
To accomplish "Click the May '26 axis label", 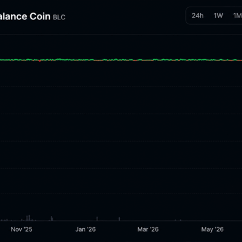I will coord(212,229).
